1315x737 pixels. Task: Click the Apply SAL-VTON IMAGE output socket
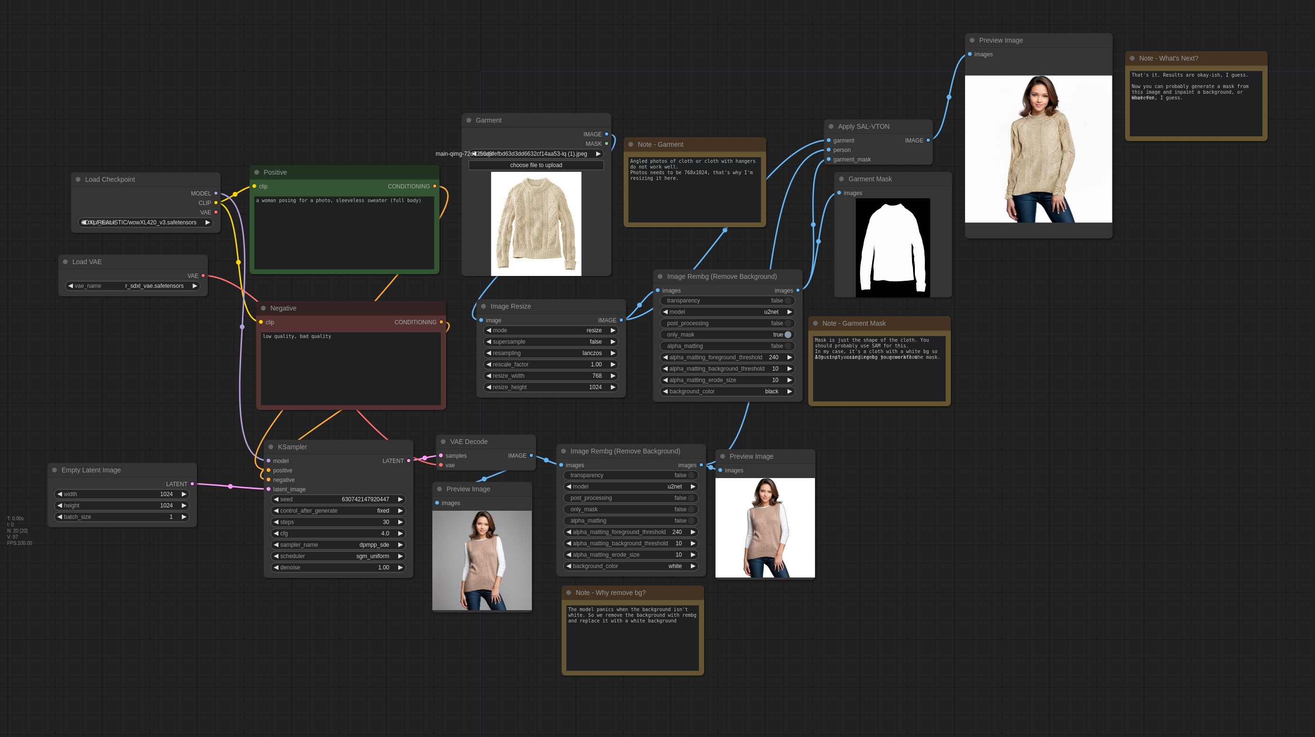click(928, 141)
